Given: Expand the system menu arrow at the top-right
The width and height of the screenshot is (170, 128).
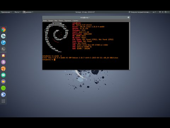Looking at the screenshot, I should tap(168, 12).
